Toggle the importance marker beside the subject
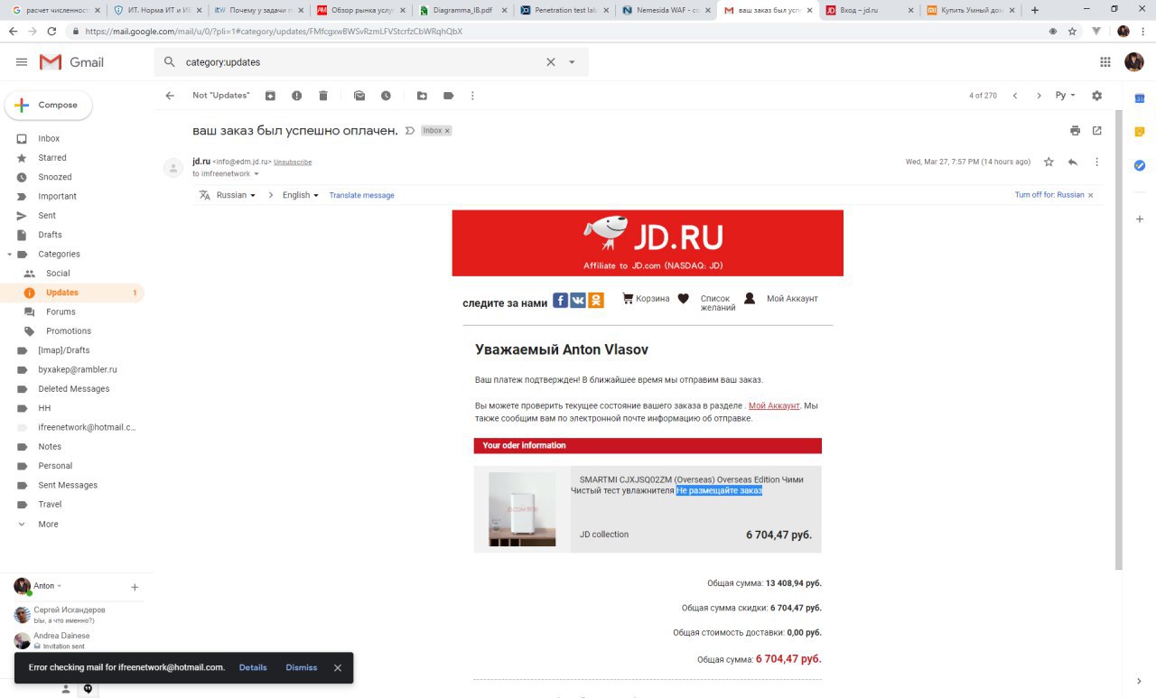Screen dimensions: 1156x698 pos(410,131)
